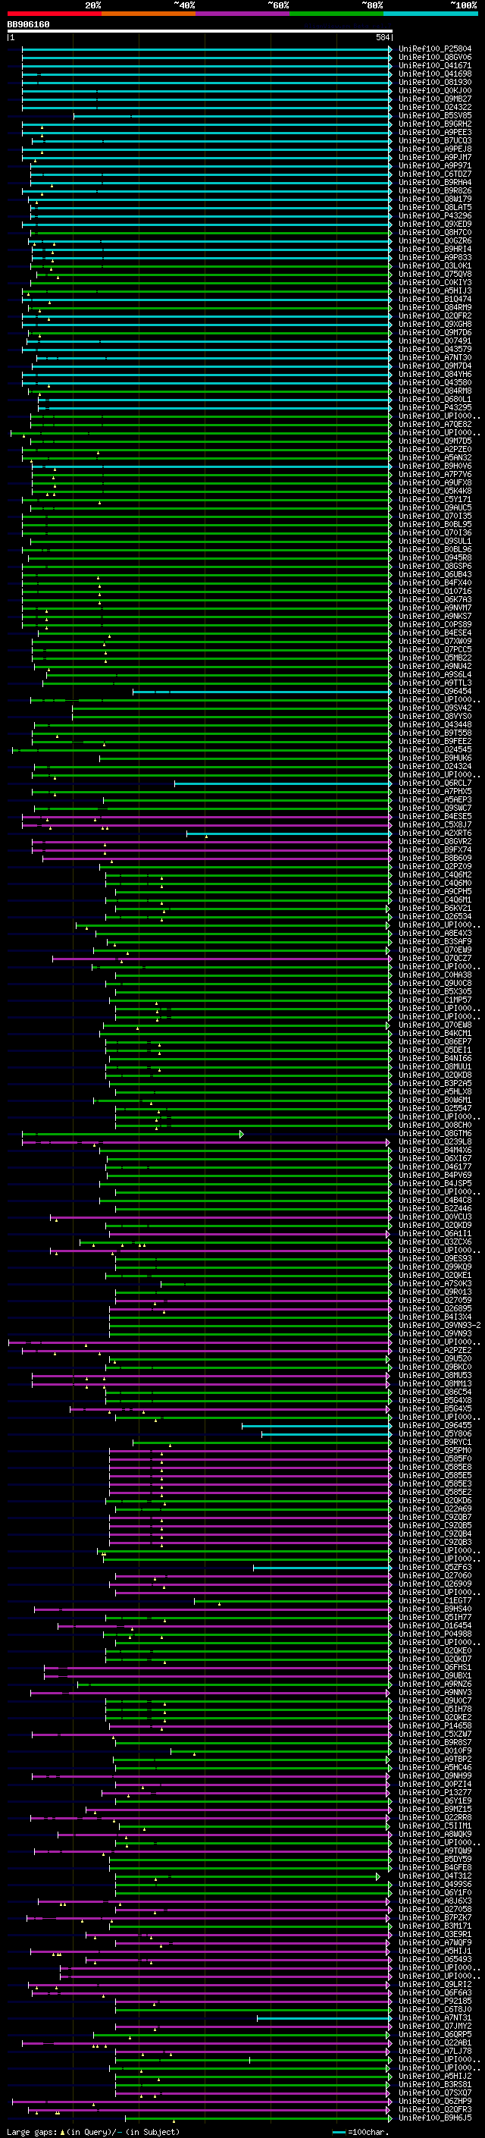
Task: Click UniRef100_Q9SUL1 label
Action: tap(435, 542)
